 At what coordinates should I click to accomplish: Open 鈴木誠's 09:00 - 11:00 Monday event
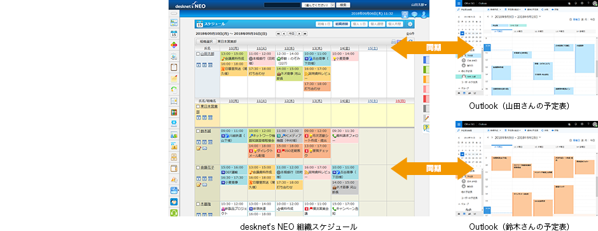pyautogui.click(x=233, y=136)
